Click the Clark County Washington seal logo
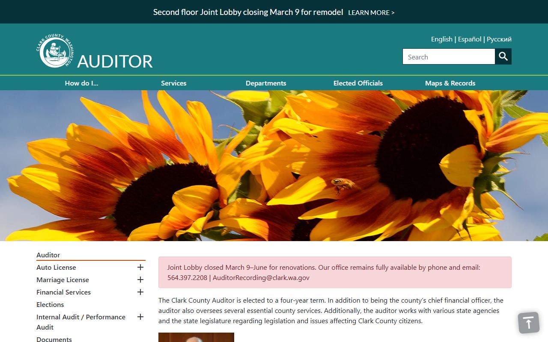 [x=55, y=51]
